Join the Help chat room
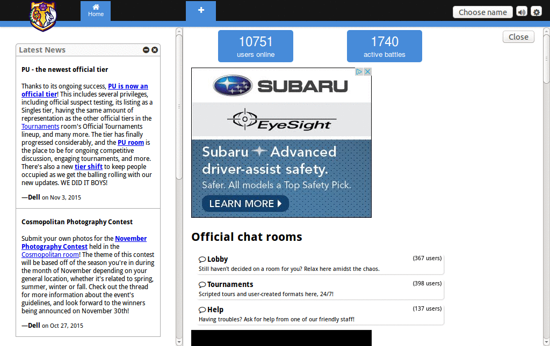The height and width of the screenshot is (346, 550). (x=320, y=314)
